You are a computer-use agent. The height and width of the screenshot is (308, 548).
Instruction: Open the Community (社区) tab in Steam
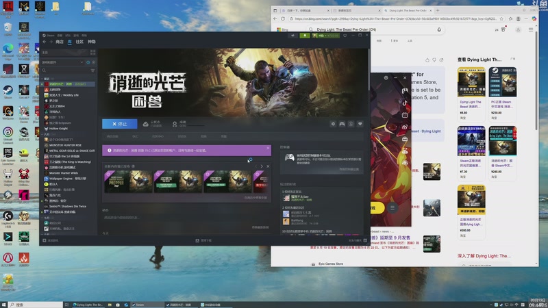[79, 42]
